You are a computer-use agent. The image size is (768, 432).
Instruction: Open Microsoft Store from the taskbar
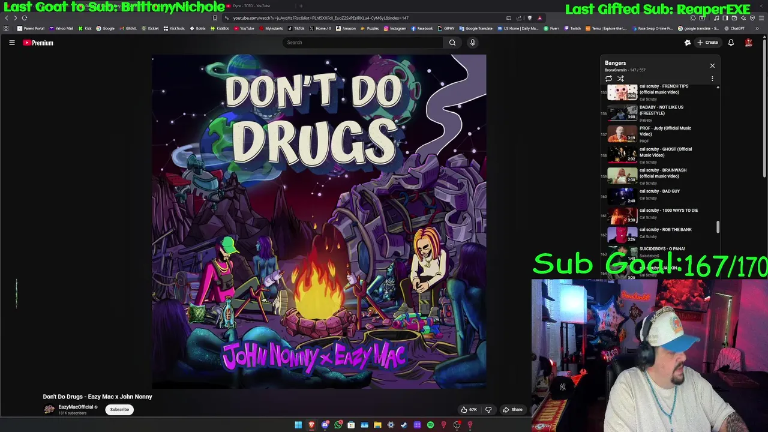pyautogui.click(x=351, y=425)
